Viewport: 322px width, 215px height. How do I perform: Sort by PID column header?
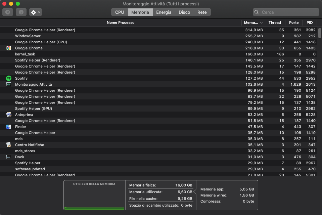click(x=310, y=23)
